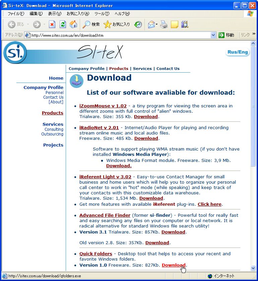258x281 pixels.
Task: Download old version 2.8 file
Action: pos(157,243)
